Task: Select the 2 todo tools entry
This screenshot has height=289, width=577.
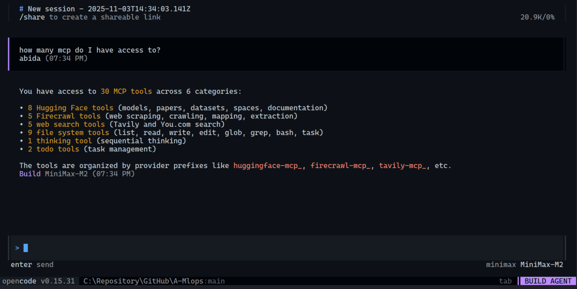Action: [x=54, y=149]
